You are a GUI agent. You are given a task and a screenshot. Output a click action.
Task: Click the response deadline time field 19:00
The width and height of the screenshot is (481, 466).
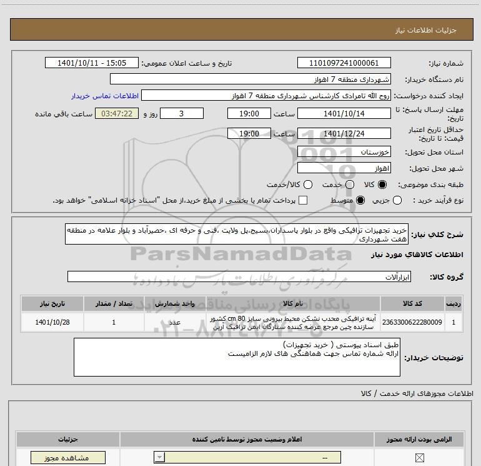point(249,114)
